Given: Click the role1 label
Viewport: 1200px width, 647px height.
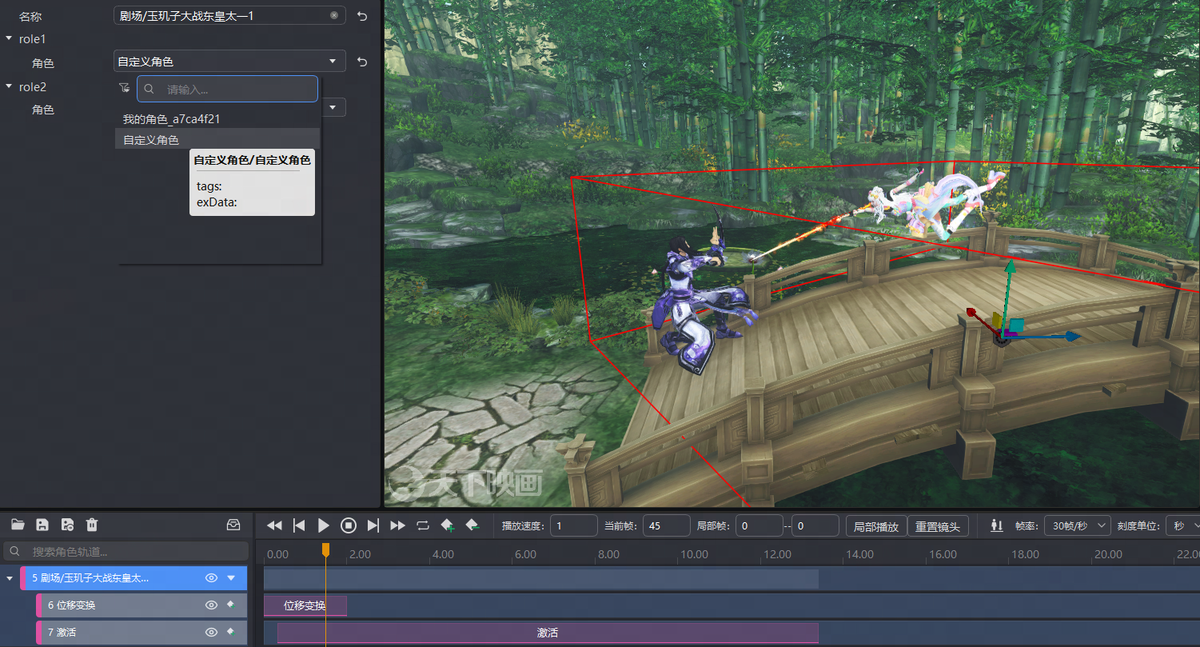Looking at the screenshot, I should pos(33,38).
